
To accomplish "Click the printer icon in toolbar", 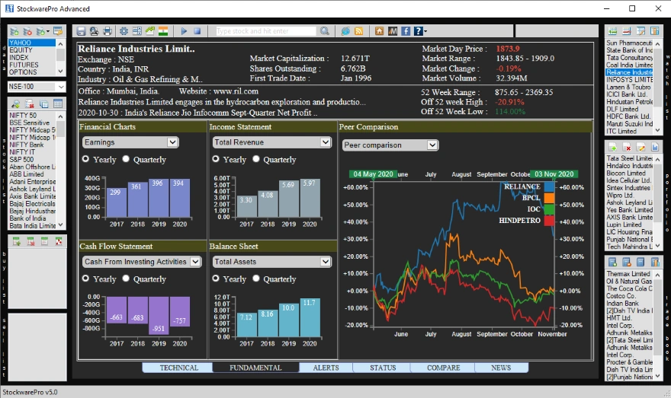I will (108, 31).
